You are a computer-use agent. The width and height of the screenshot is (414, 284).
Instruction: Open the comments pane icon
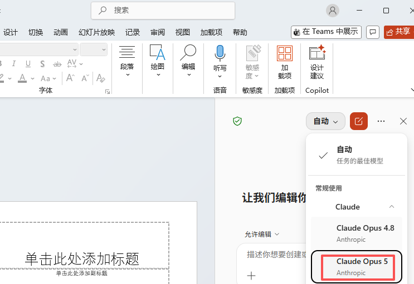[x=373, y=32]
